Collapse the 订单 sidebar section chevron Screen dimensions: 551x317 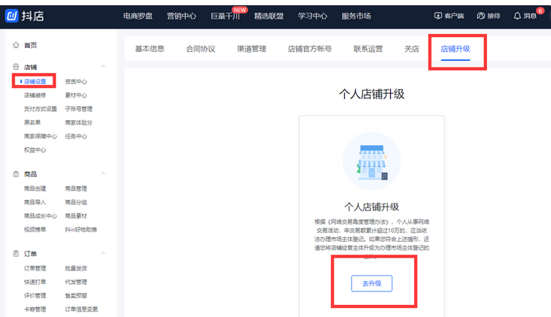pyautogui.click(x=103, y=253)
